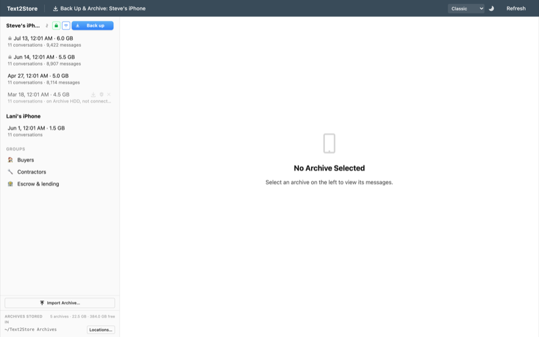Image resolution: width=539 pixels, height=337 pixels.
Task: Click lock icon on Jun 14 archive
Action: pos(10,57)
